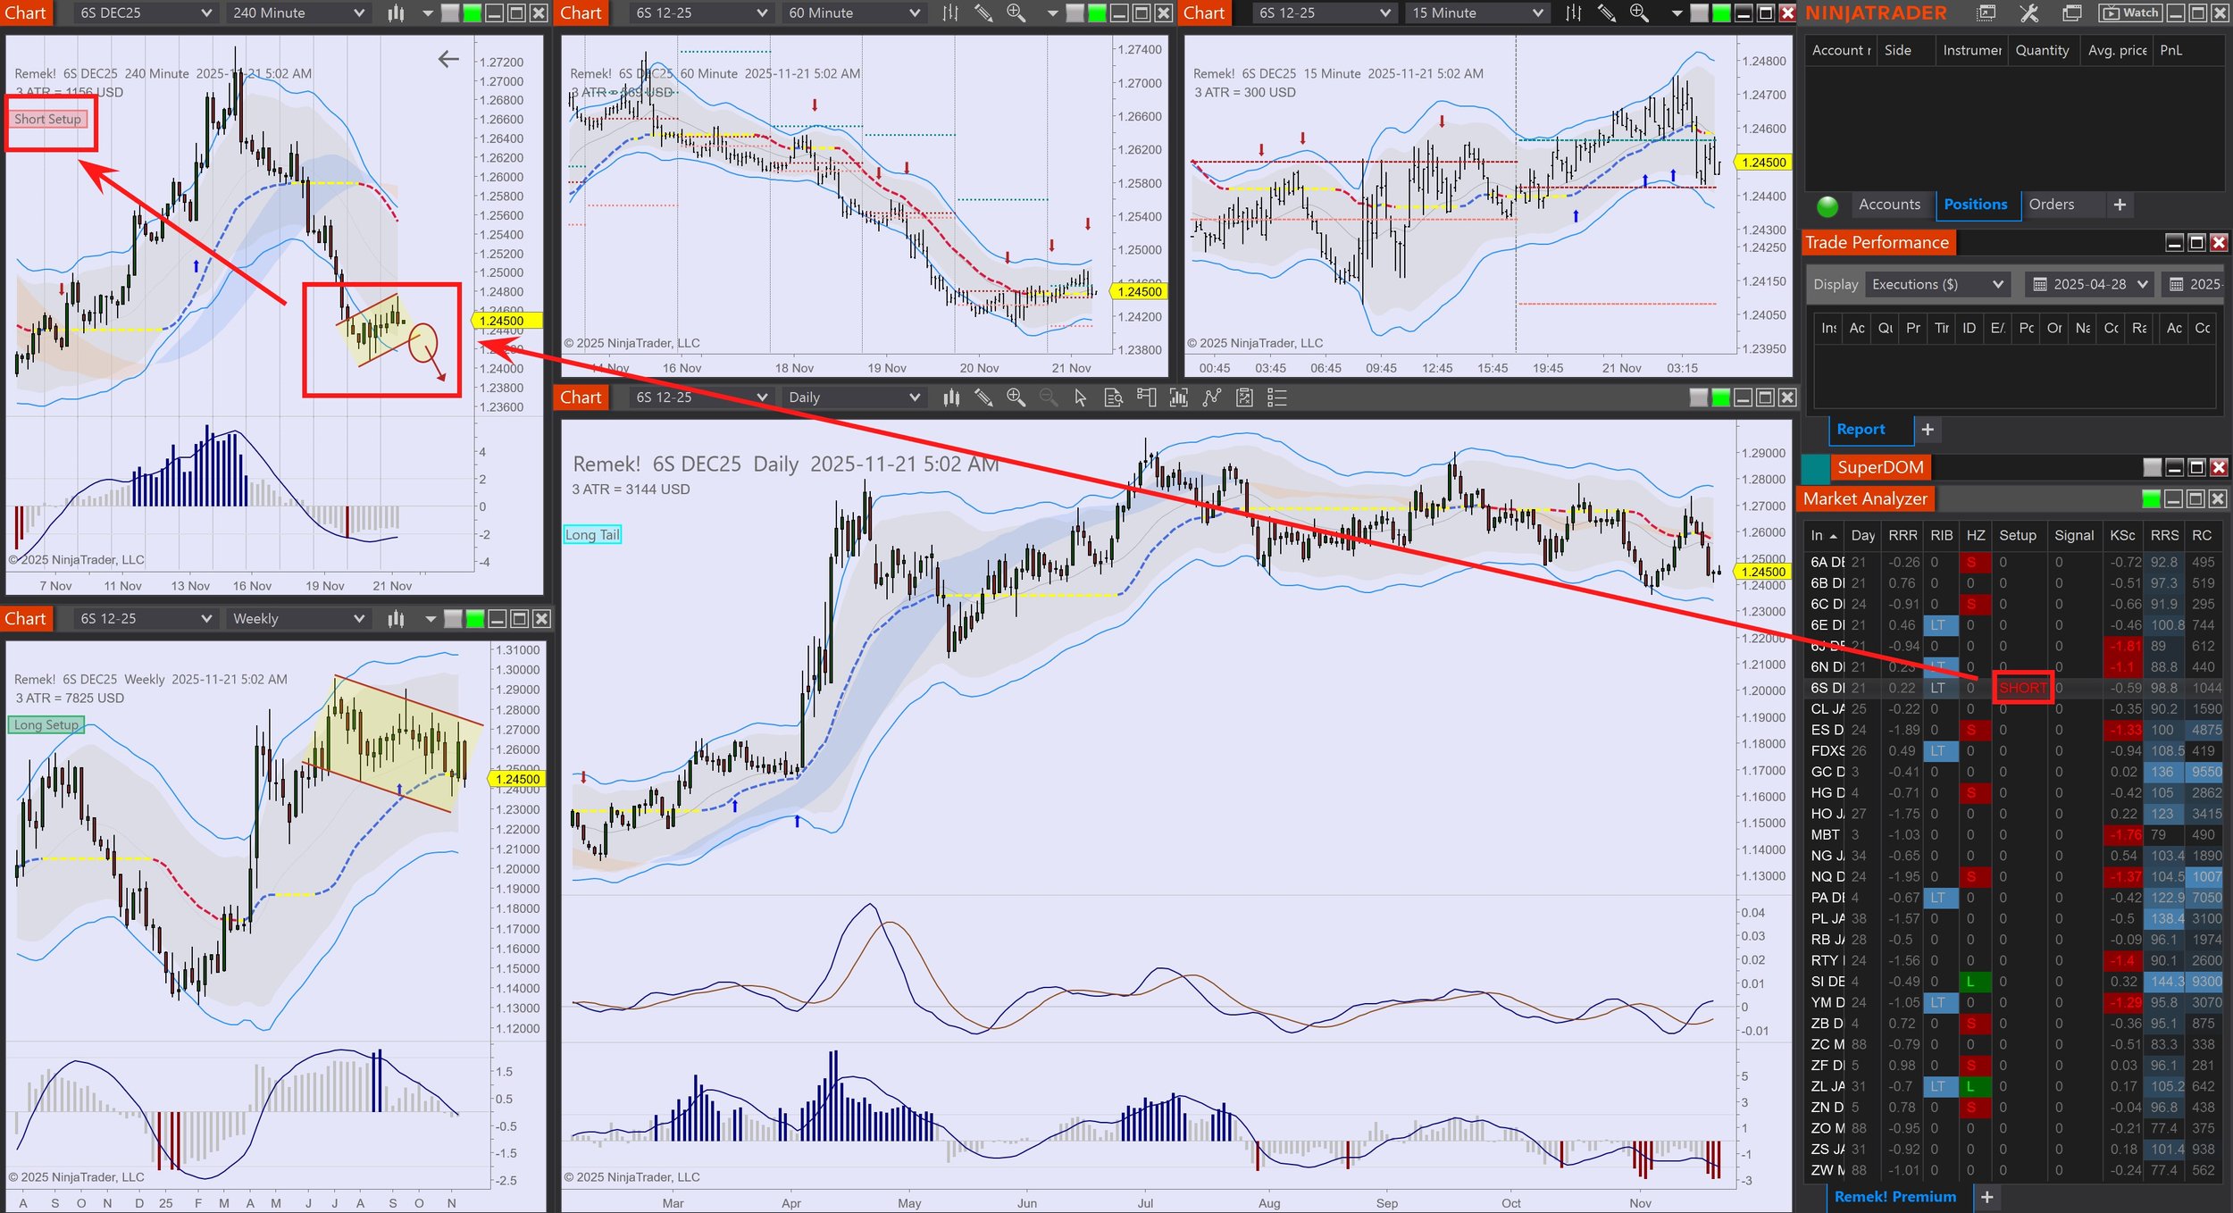2233x1213 pixels.
Task: Open the 6S DEC25 instrument dropdown
Action: pos(146,13)
